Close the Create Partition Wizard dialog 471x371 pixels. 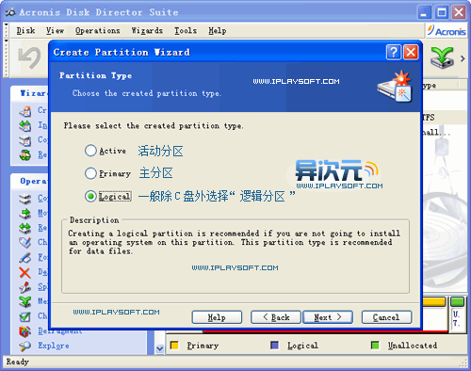[x=411, y=52]
